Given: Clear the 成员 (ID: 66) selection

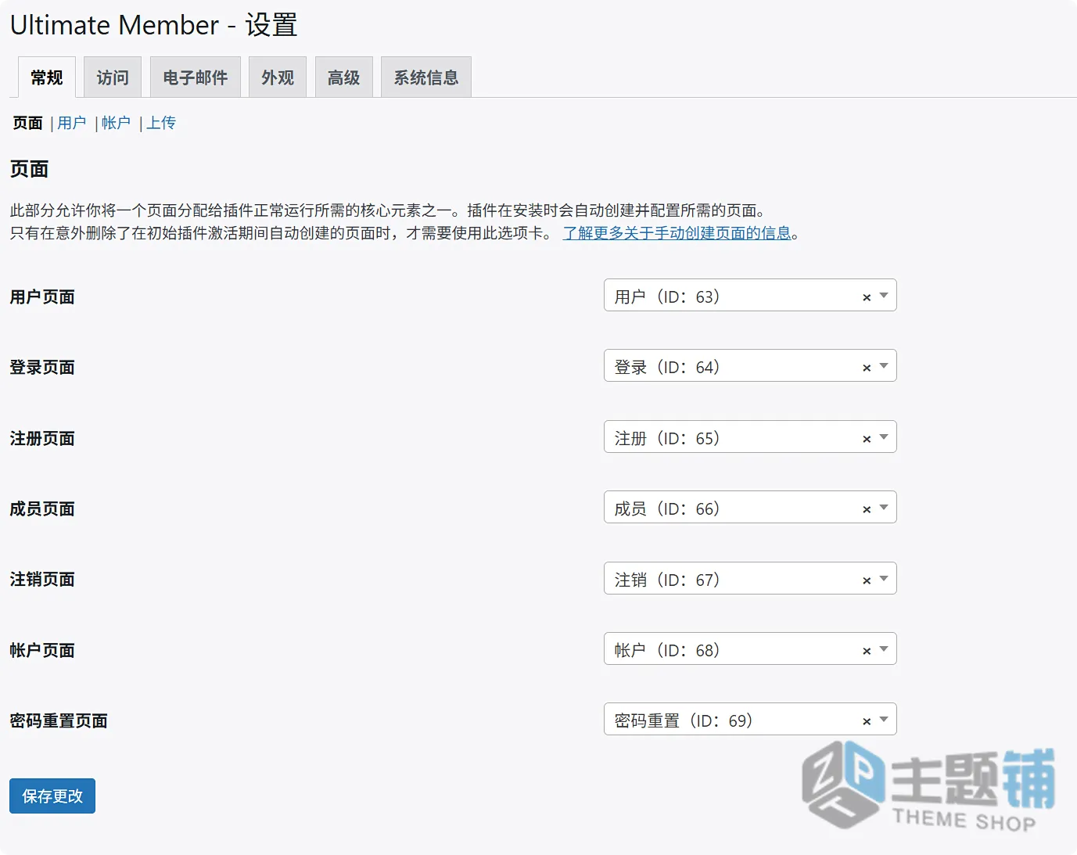Looking at the screenshot, I should 867,509.
